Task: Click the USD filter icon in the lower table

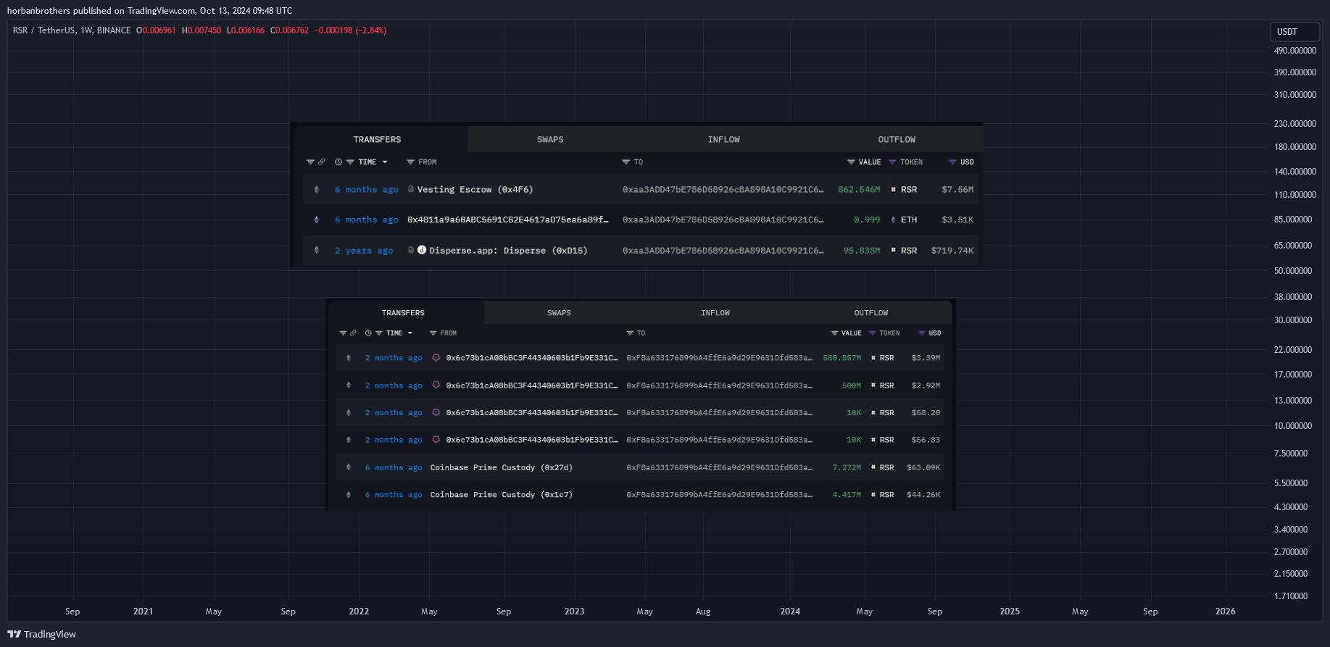Action: 922,333
